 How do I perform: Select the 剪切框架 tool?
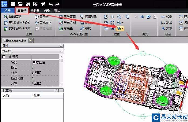12,17
